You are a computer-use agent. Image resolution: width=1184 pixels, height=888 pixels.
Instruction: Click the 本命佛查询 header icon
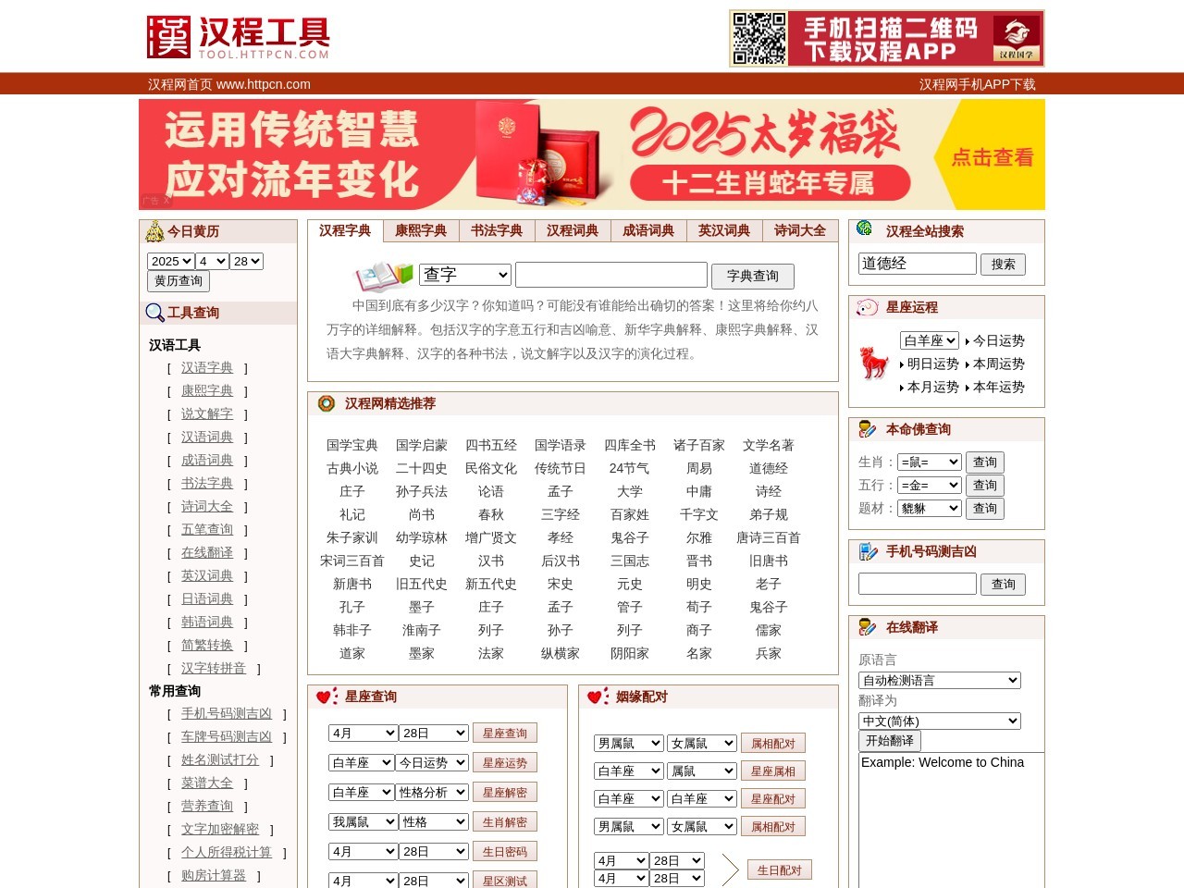point(867,429)
